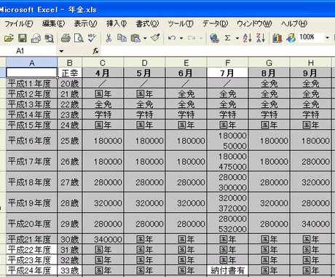Viewport: 335px width, 277px height.
Task: Click the 平成20年度 cell
Action: 32,224
